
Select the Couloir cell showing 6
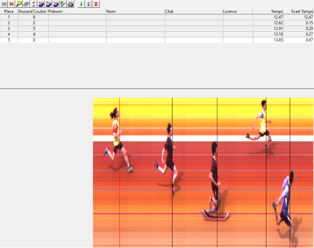[40, 17]
